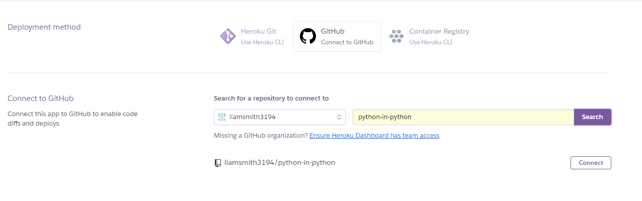Click the liamsmith3194 avatar icon
This screenshot has width=642, height=201.
221,117
